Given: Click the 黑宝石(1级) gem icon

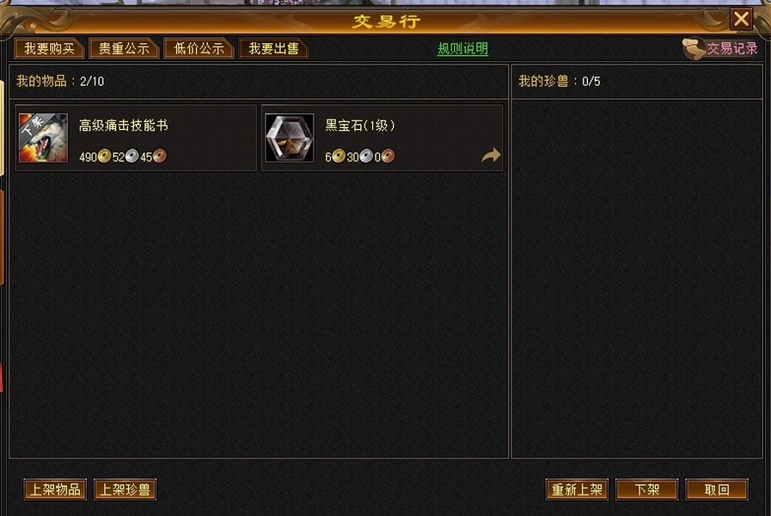Looking at the screenshot, I should tap(289, 138).
